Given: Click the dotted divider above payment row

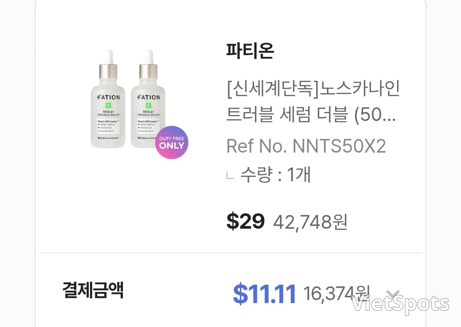Looking at the screenshot, I should click(230, 253).
